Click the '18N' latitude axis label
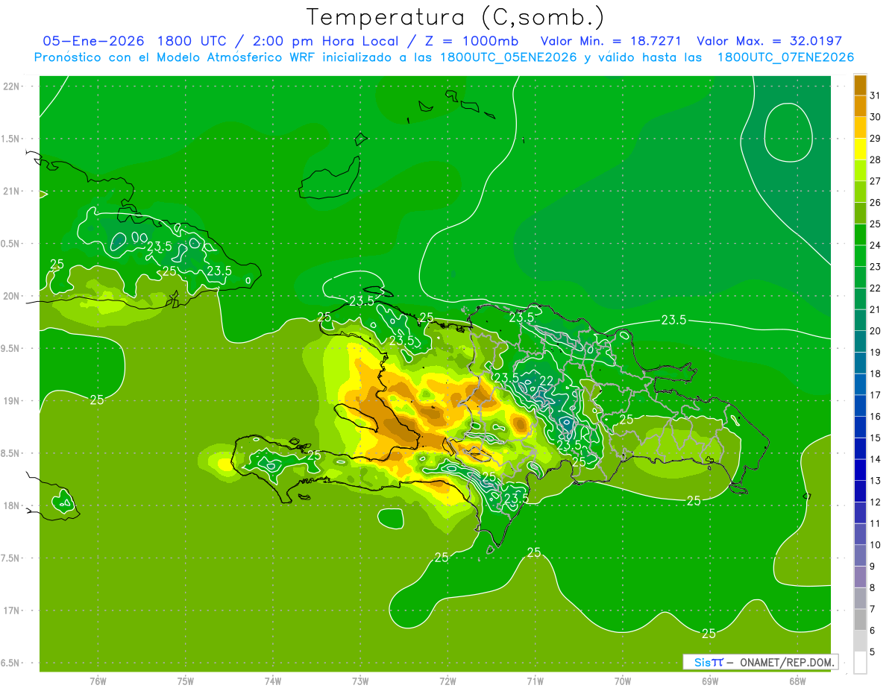The width and height of the screenshot is (895, 691). pyautogui.click(x=10, y=505)
